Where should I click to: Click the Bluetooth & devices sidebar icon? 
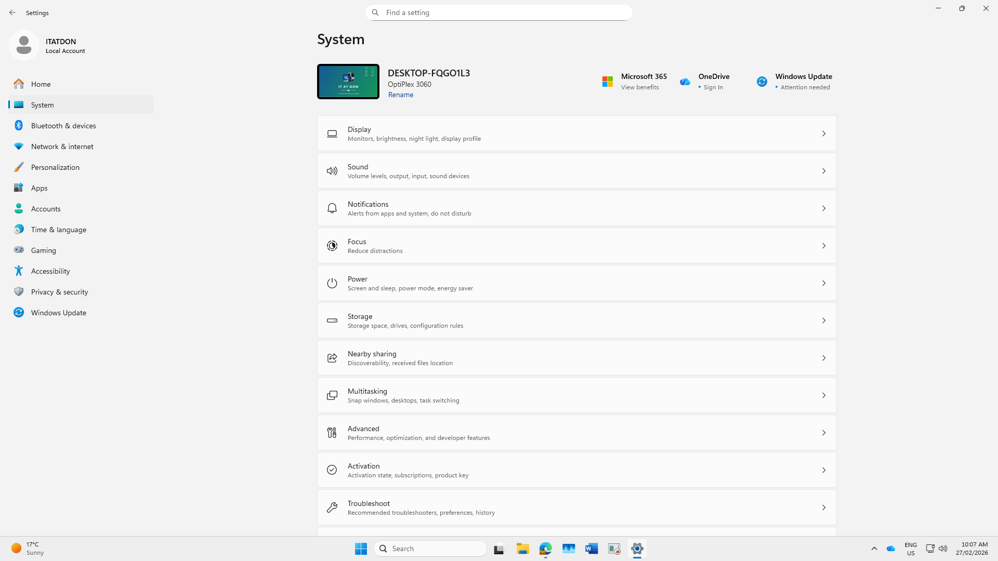pos(19,125)
